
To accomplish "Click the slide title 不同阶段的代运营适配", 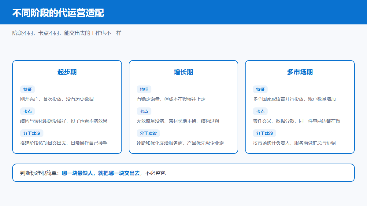I will tap(58, 13).
